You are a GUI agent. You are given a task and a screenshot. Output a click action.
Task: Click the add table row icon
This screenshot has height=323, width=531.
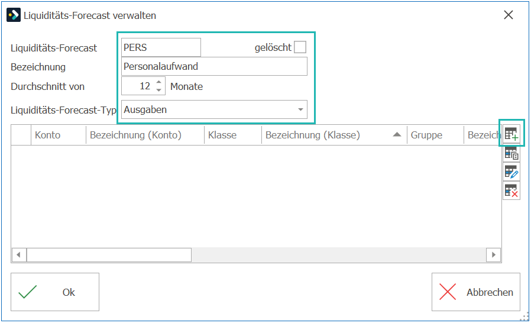pos(511,134)
